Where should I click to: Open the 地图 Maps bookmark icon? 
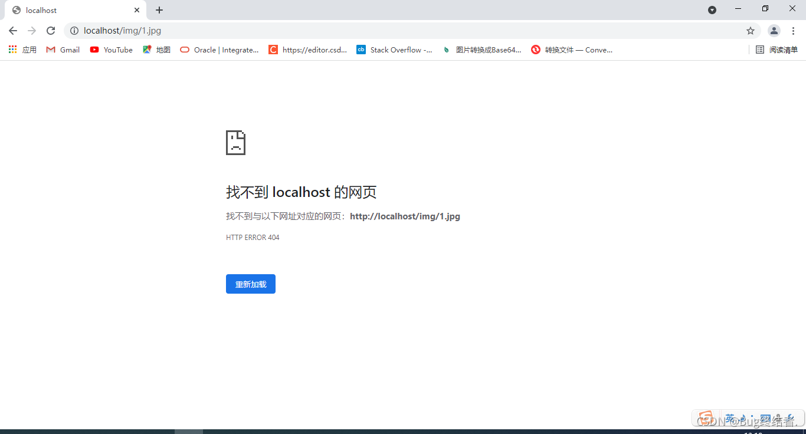[147, 50]
